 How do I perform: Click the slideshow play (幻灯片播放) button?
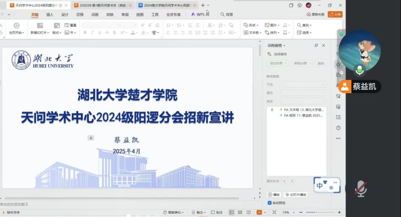[296, 195]
